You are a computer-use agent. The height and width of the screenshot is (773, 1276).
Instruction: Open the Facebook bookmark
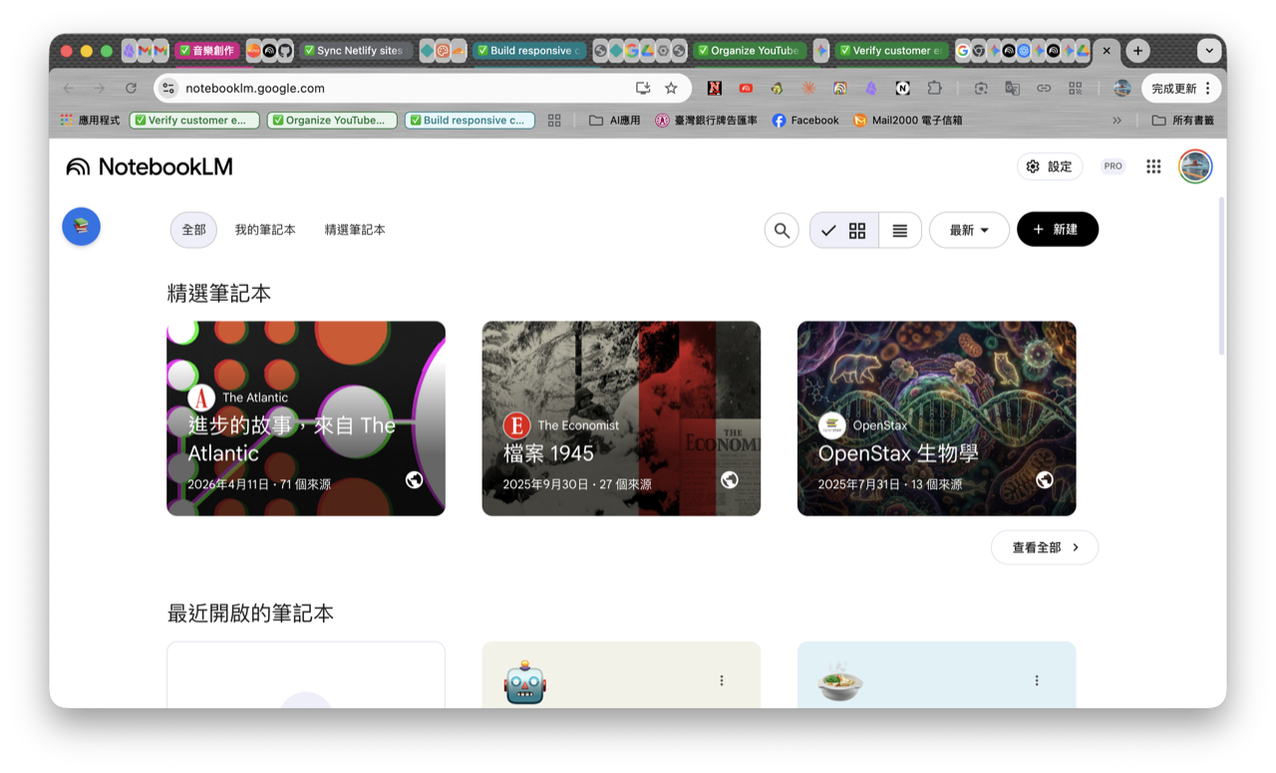click(805, 121)
